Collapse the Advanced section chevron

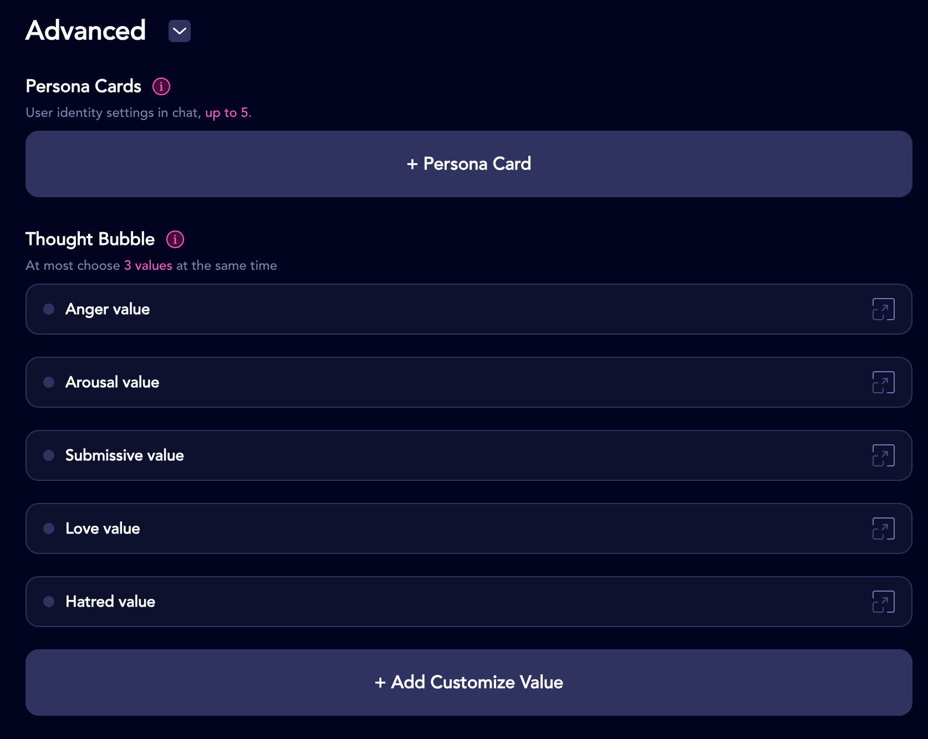pos(180,31)
